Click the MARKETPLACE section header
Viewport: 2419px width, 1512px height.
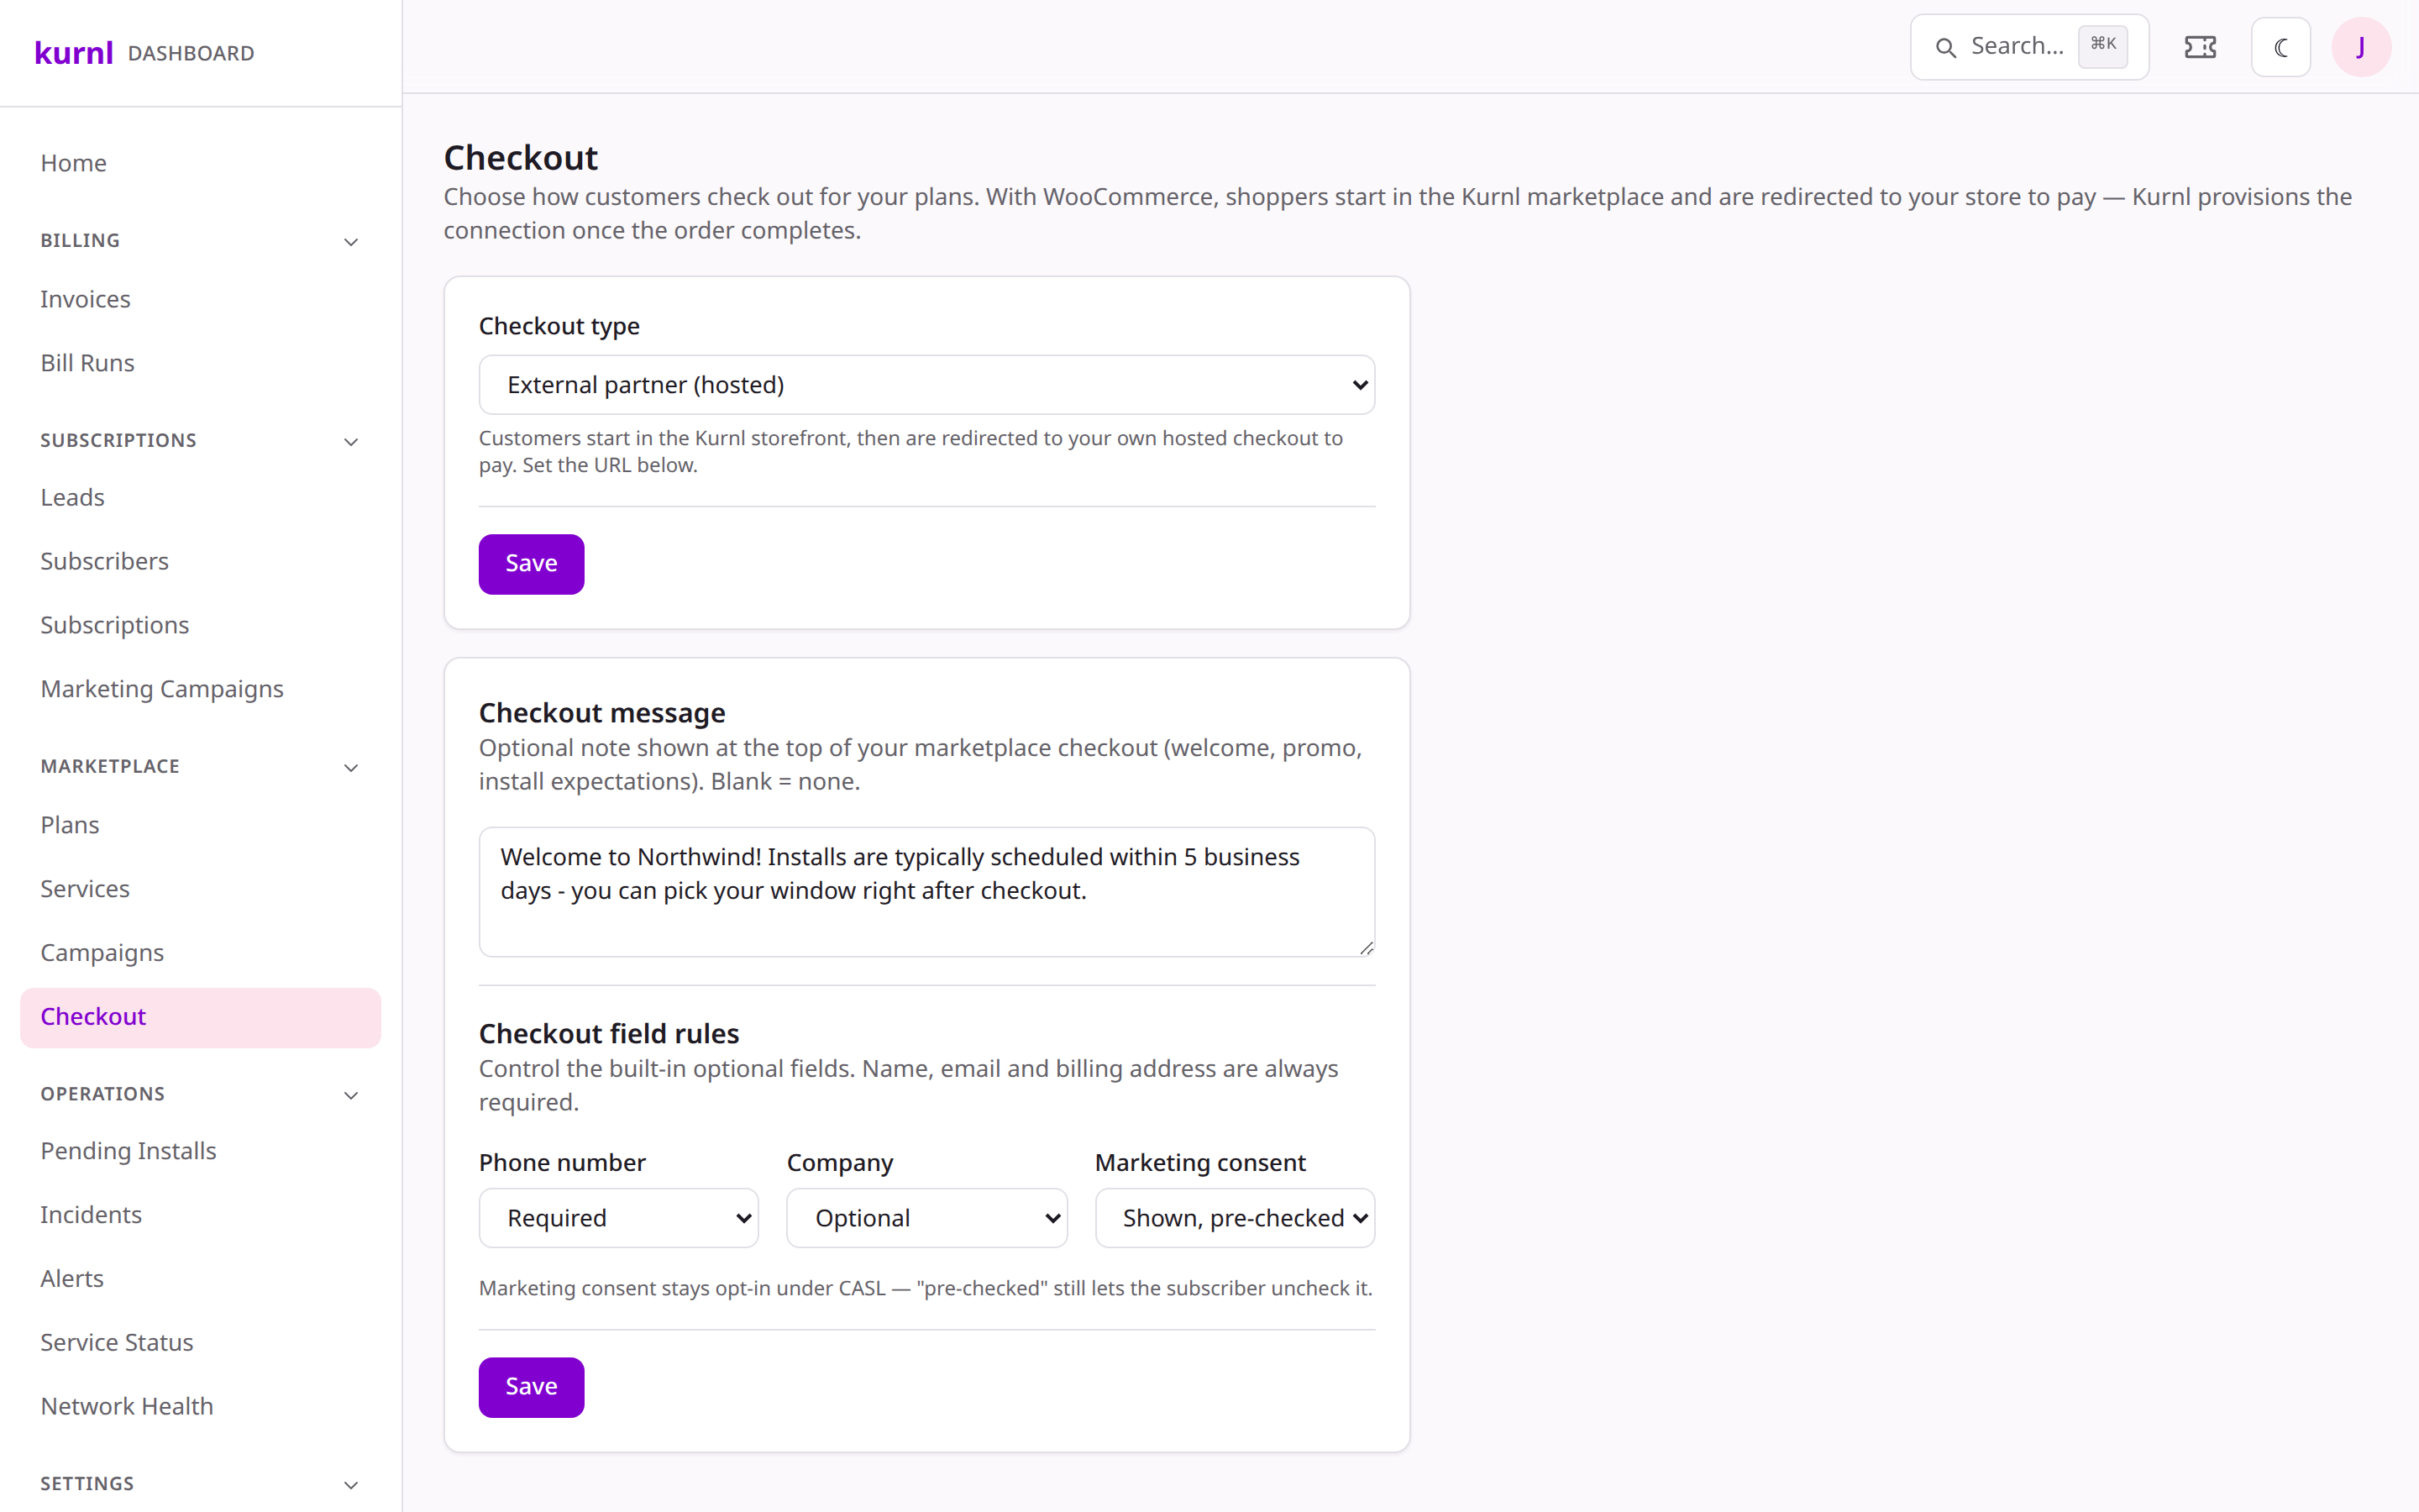coord(110,767)
